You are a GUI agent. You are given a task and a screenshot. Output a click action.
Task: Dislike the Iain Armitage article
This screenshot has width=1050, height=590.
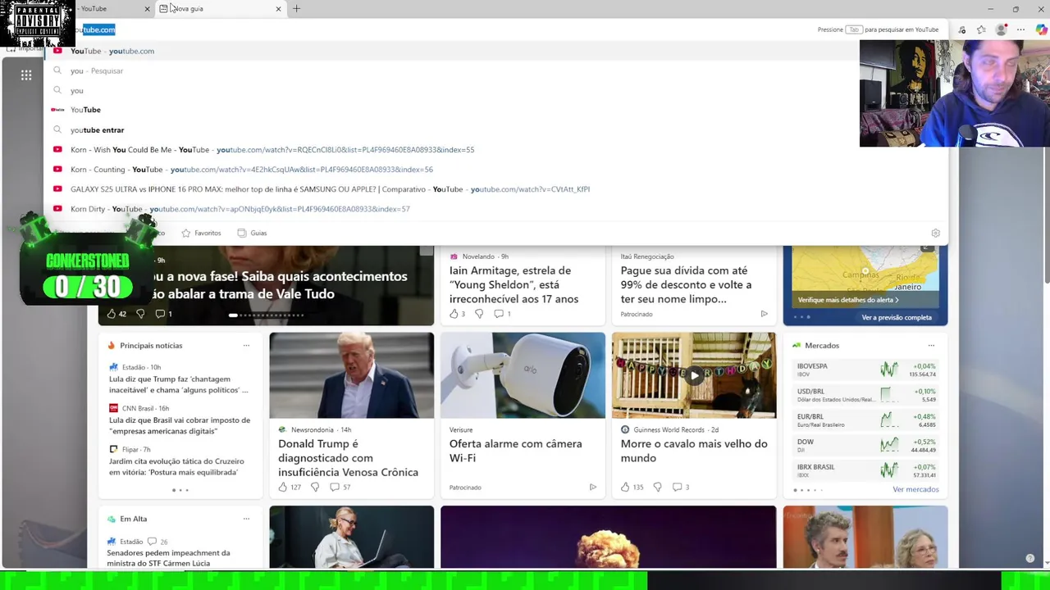pyautogui.click(x=479, y=314)
